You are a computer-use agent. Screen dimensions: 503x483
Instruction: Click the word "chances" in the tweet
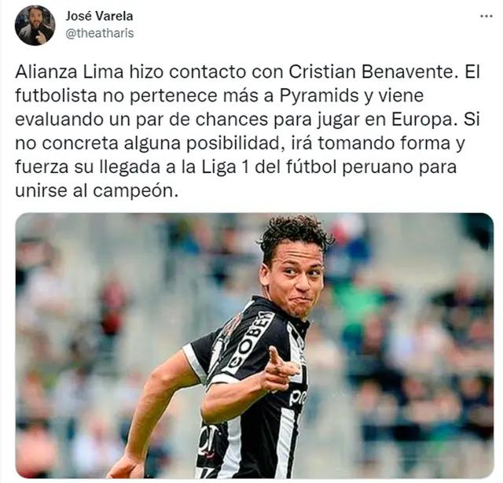click(232, 120)
